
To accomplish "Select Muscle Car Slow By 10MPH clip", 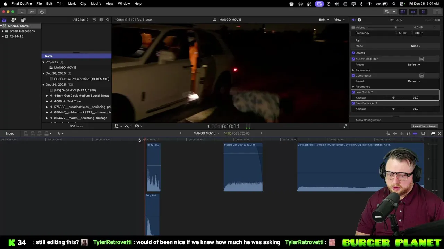I will point(243,167).
